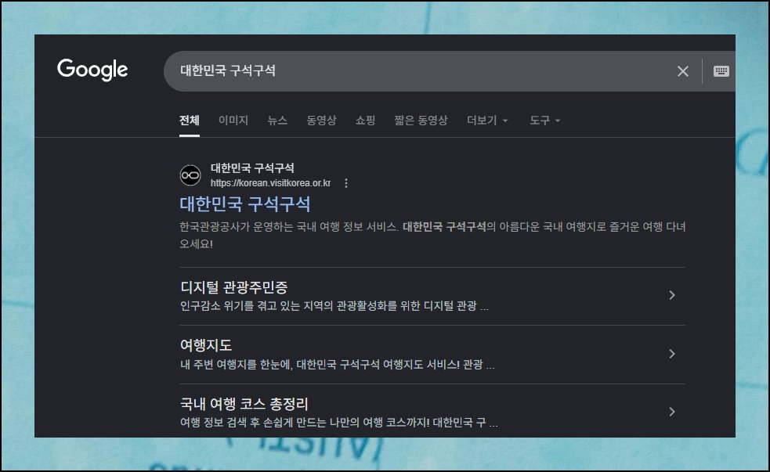Open the 쇼핑 tab
Image resolution: width=770 pixels, height=472 pixels.
click(x=365, y=121)
